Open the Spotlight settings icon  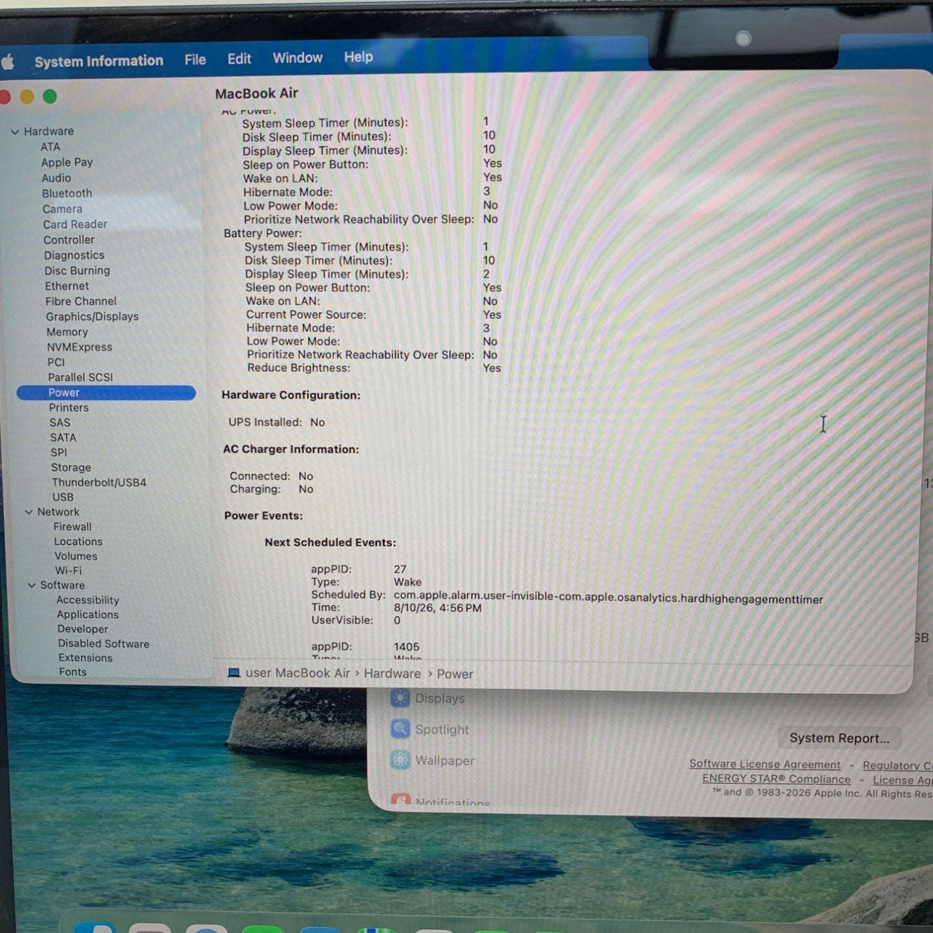tap(400, 729)
